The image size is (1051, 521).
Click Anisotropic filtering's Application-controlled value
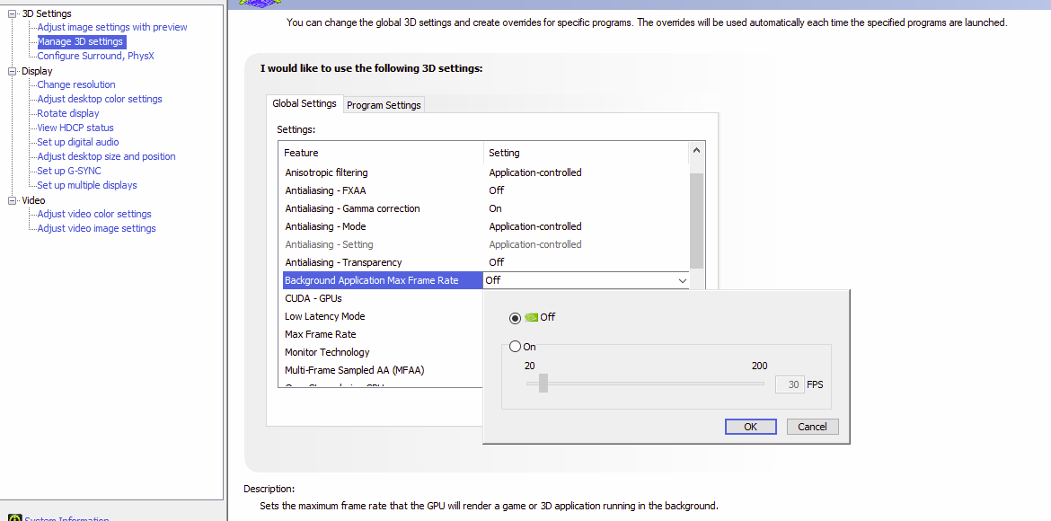tap(534, 172)
